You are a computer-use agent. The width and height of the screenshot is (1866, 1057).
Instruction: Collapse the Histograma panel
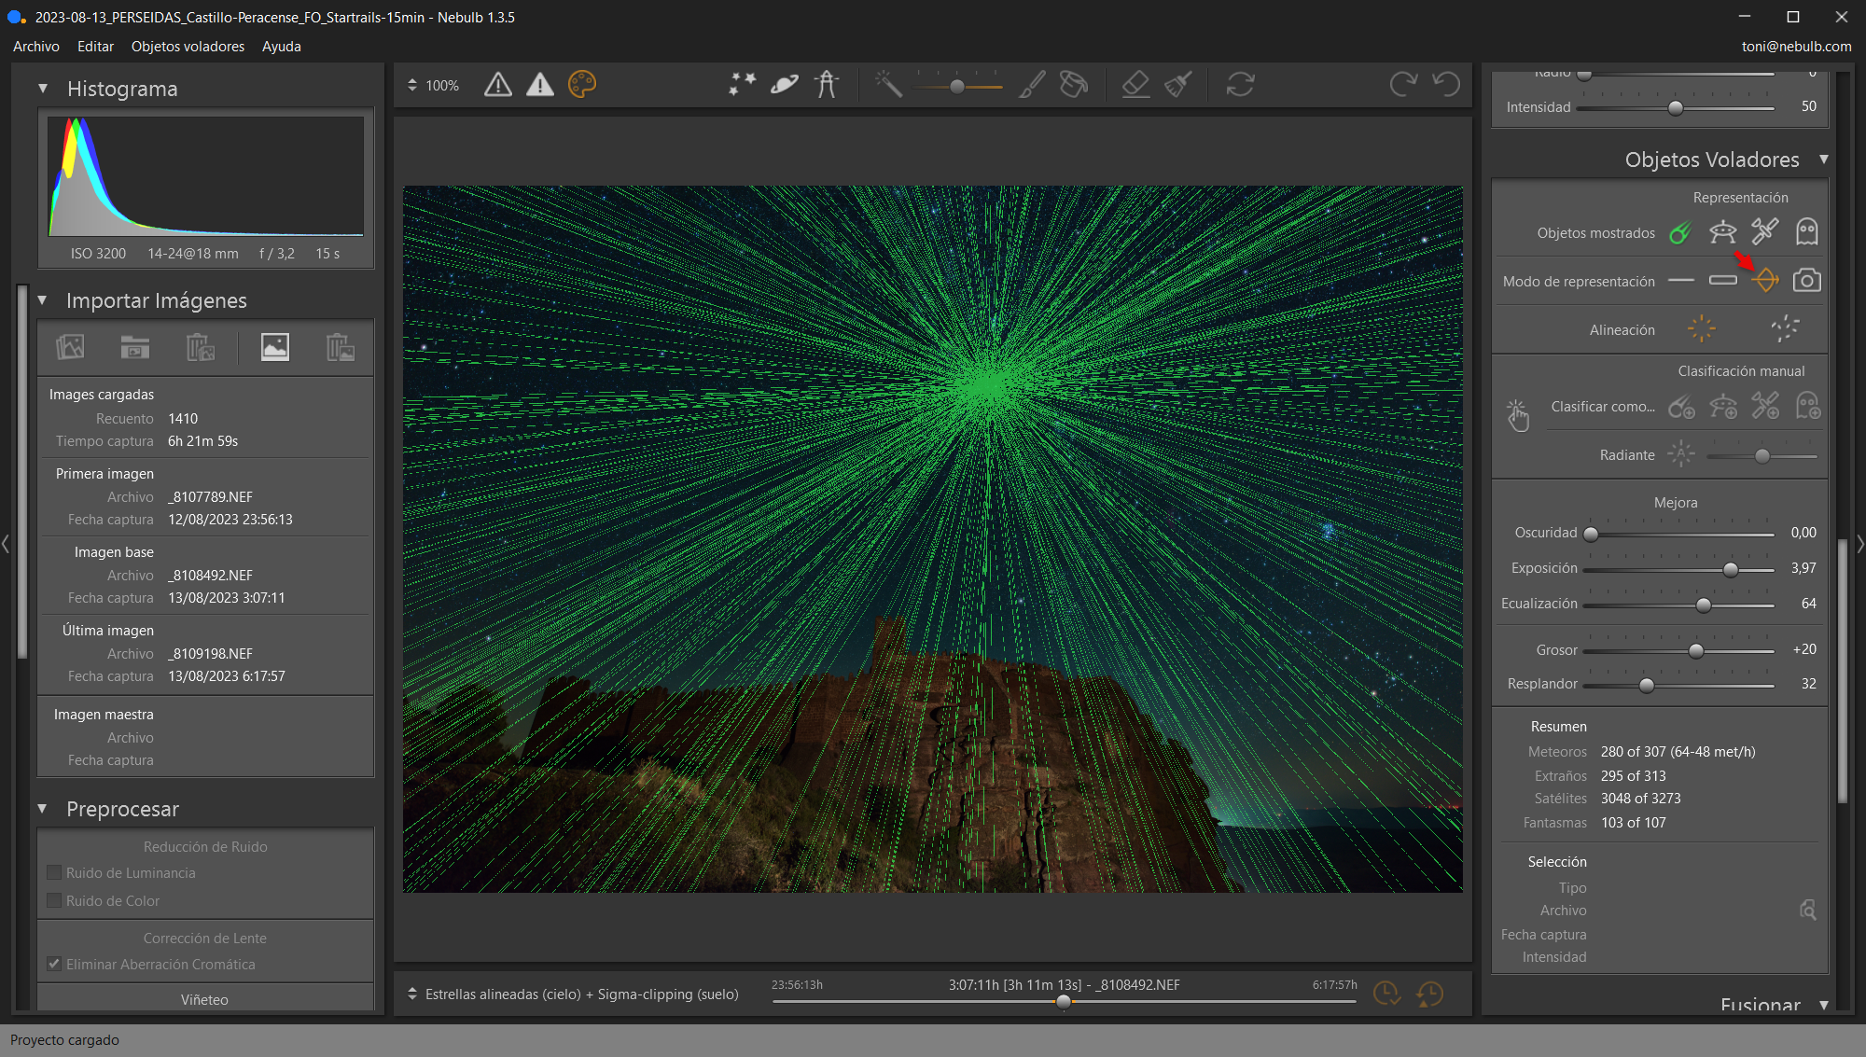42,89
